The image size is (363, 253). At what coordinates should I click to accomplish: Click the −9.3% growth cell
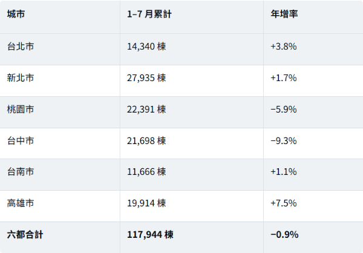[x=284, y=140]
